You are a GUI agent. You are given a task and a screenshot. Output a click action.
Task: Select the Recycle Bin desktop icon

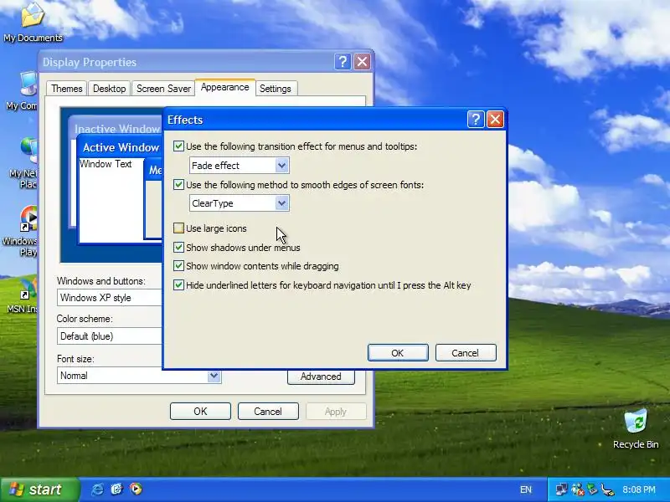click(x=636, y=428)
